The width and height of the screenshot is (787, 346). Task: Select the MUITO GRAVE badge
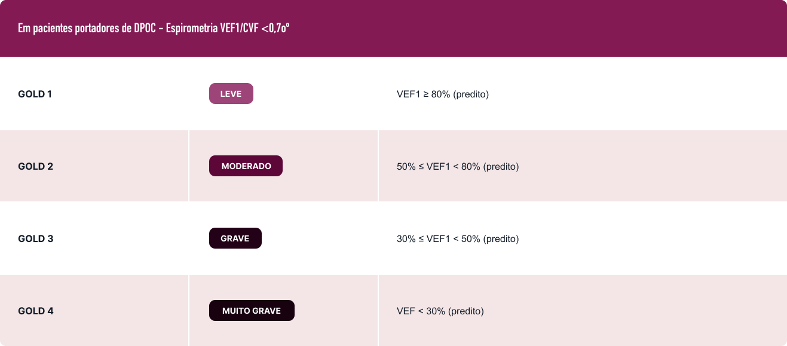pyautogui.click(x=252, y=311)
